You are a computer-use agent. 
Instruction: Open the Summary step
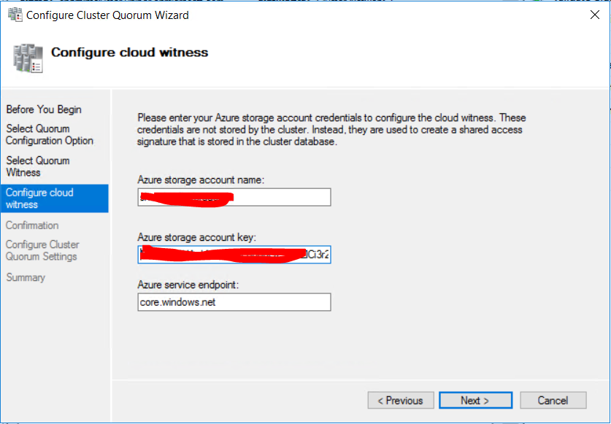pos(26,277)
